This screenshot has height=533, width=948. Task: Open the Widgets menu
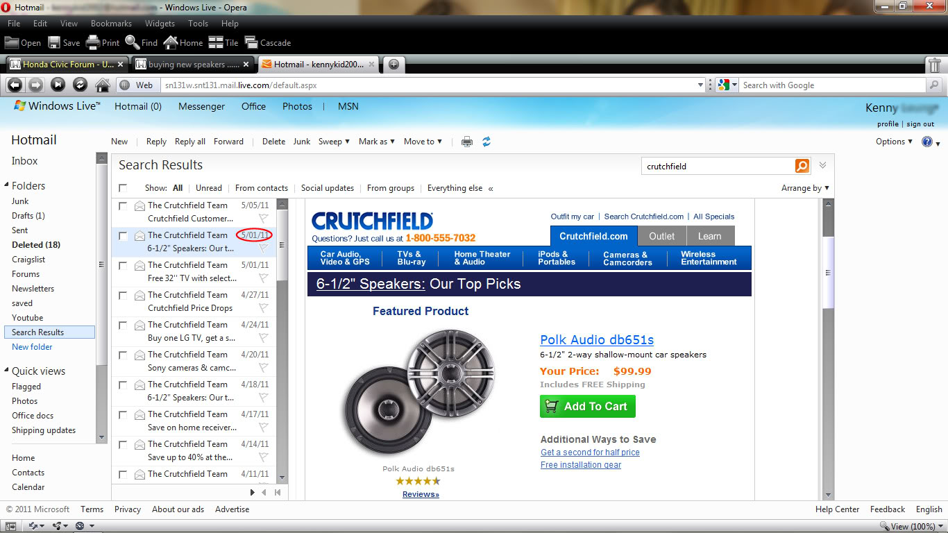[160, 24]
